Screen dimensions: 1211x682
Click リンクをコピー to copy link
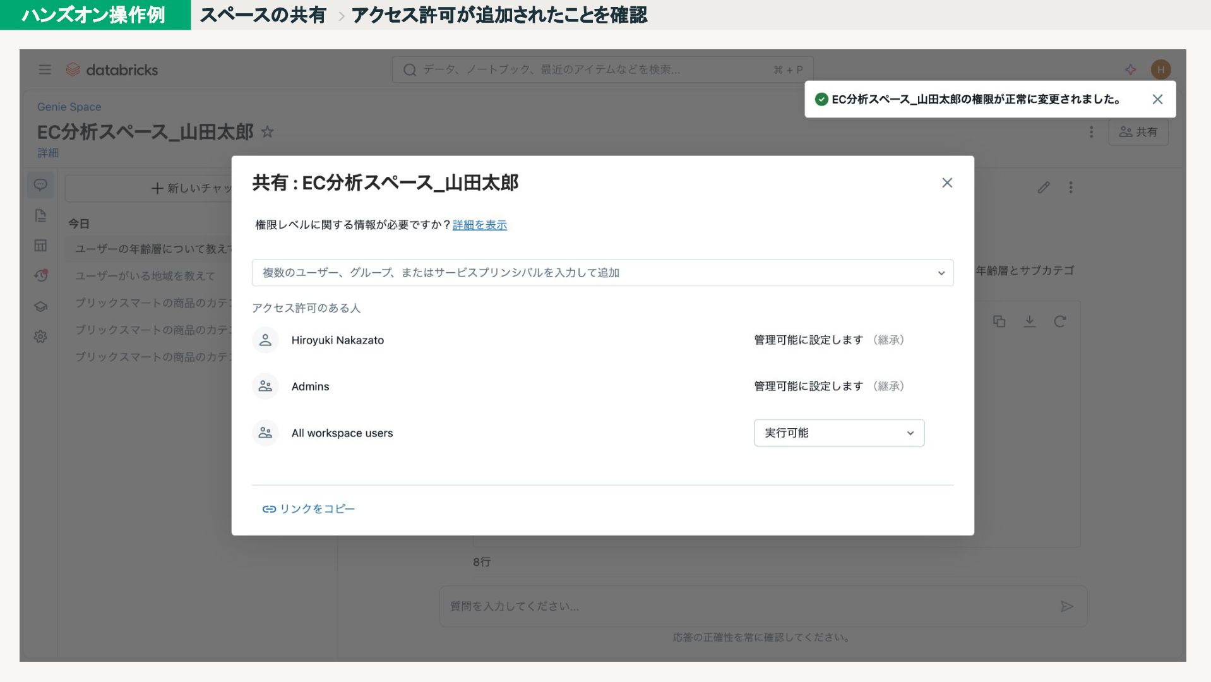click(309, 509)
